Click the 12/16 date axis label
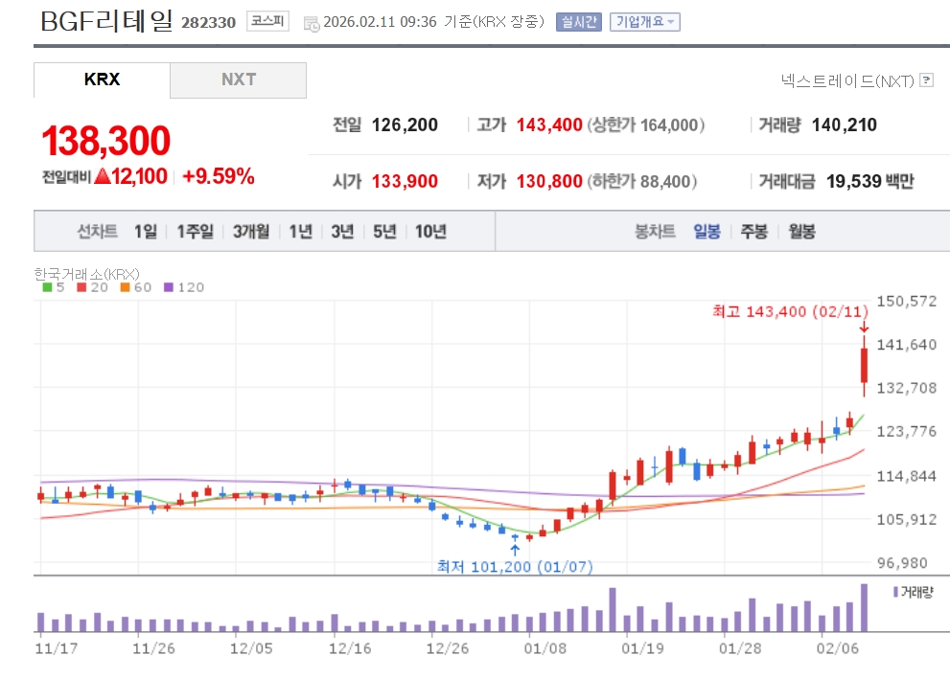The image size is (950, 679). 350,648
